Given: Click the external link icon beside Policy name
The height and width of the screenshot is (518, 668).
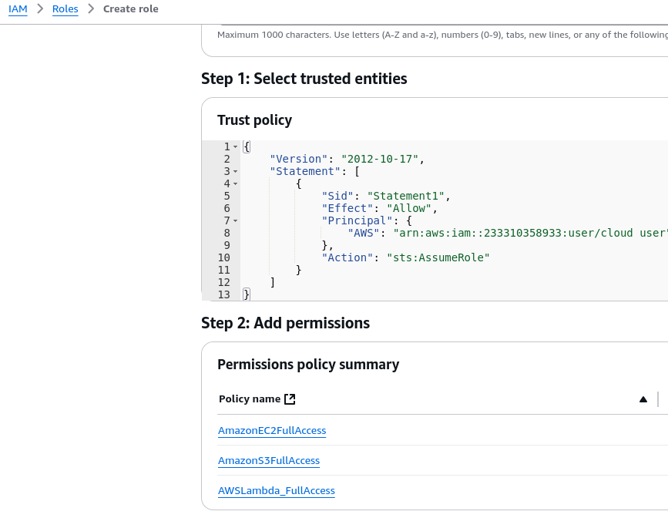Looking at the screenshot, I should point(290,399).
